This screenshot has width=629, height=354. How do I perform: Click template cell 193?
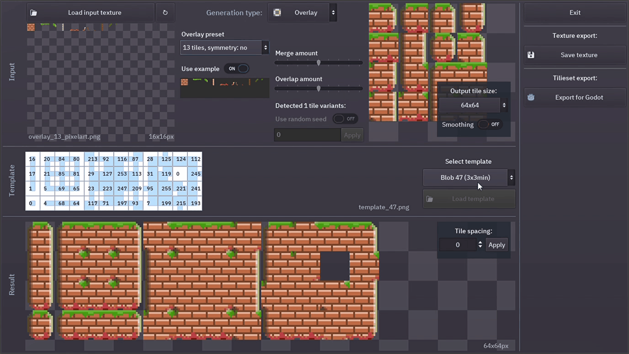pos(196,203)
